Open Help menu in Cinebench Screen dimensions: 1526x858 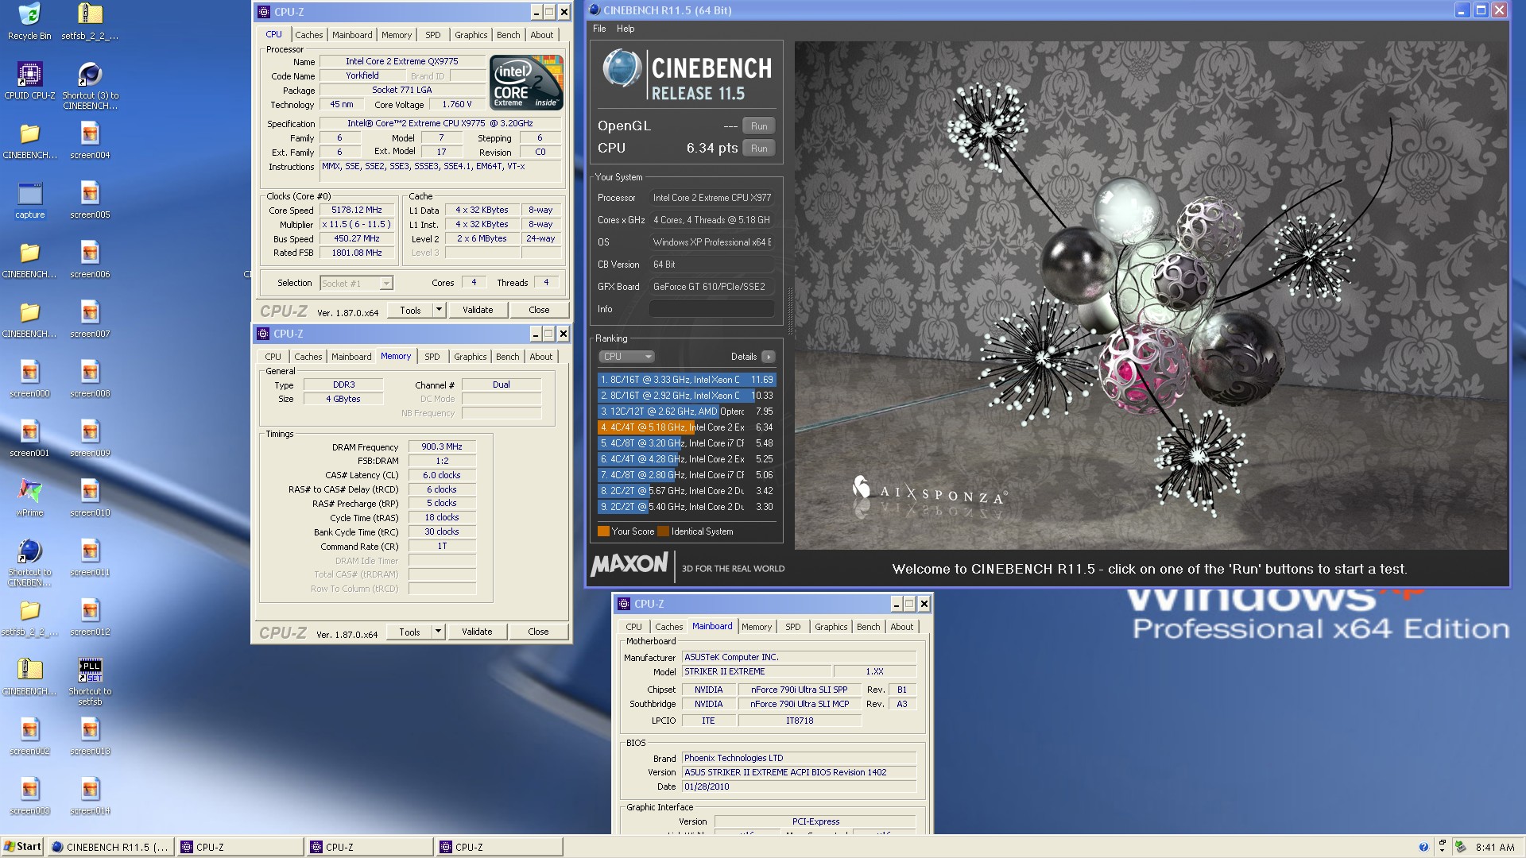point(626,29)
